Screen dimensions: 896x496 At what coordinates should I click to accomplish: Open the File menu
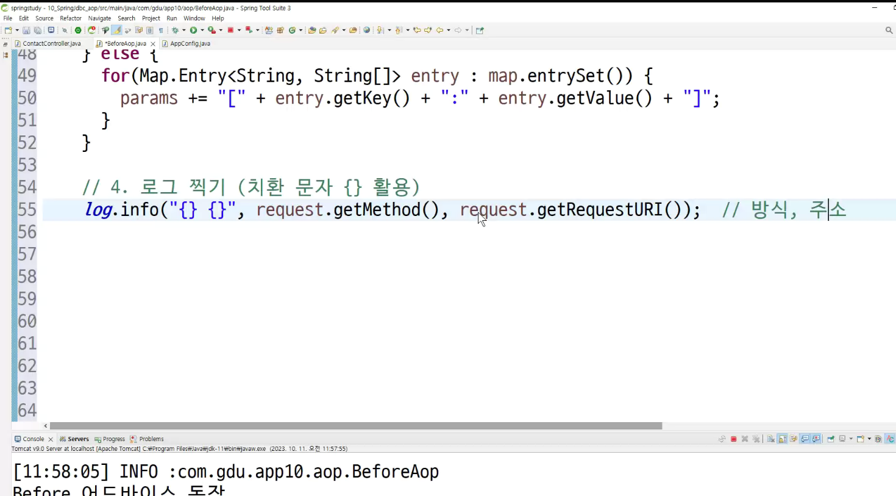coord(8,18)
